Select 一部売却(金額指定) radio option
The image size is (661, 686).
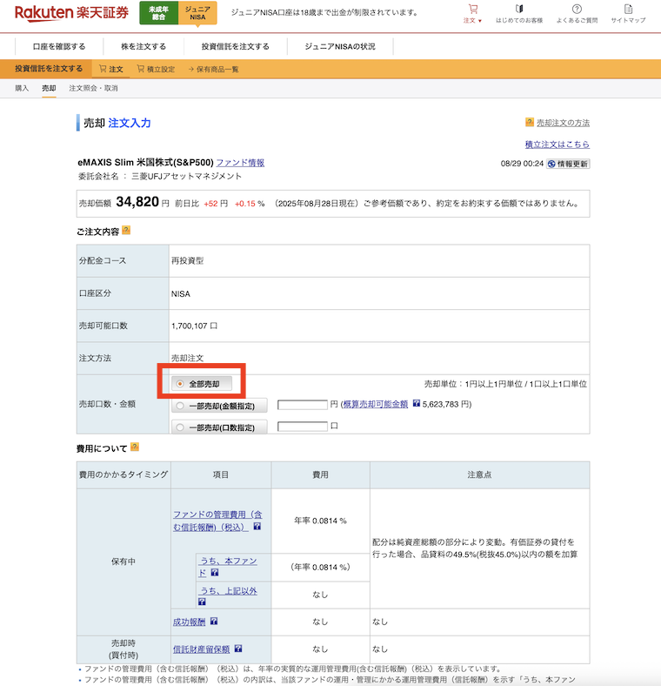tap(180, 405)
